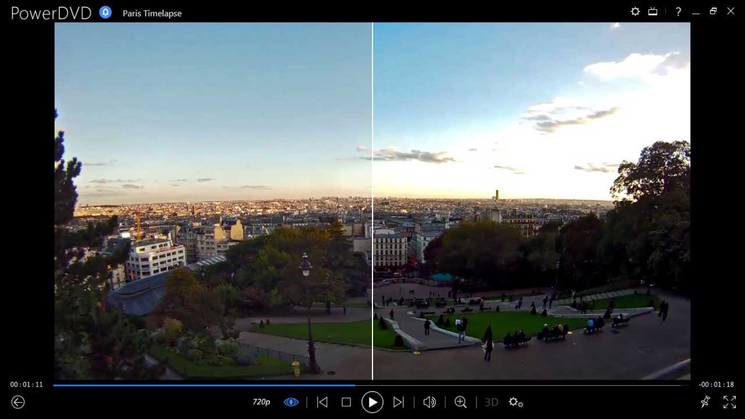Change the 720p video quality
745x419 pixels.
pyautogui.click(x=261, y=402)
